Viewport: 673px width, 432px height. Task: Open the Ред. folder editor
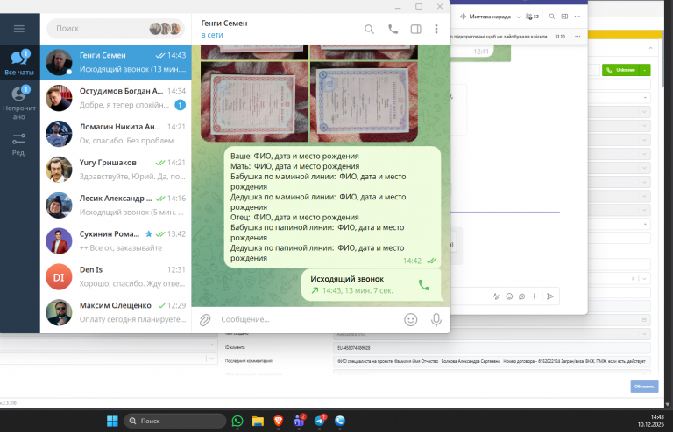[x=19, y=144]
